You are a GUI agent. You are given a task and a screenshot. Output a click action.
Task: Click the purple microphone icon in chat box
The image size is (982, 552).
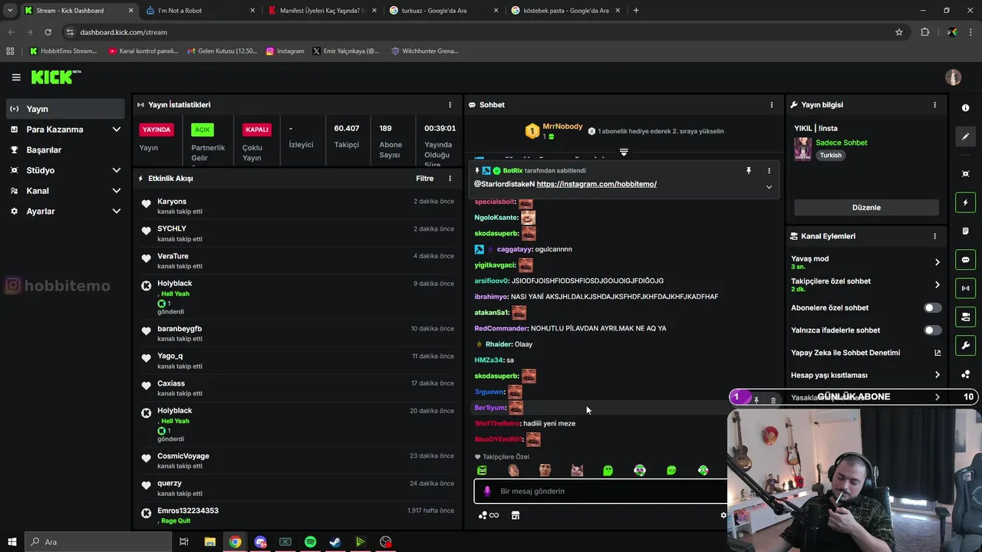(487, 491)
